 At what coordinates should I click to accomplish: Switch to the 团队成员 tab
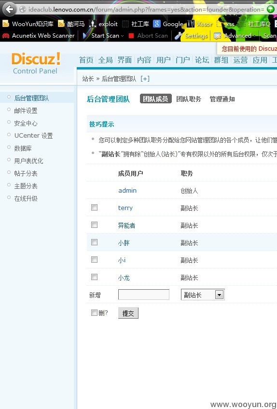point(155,99)
